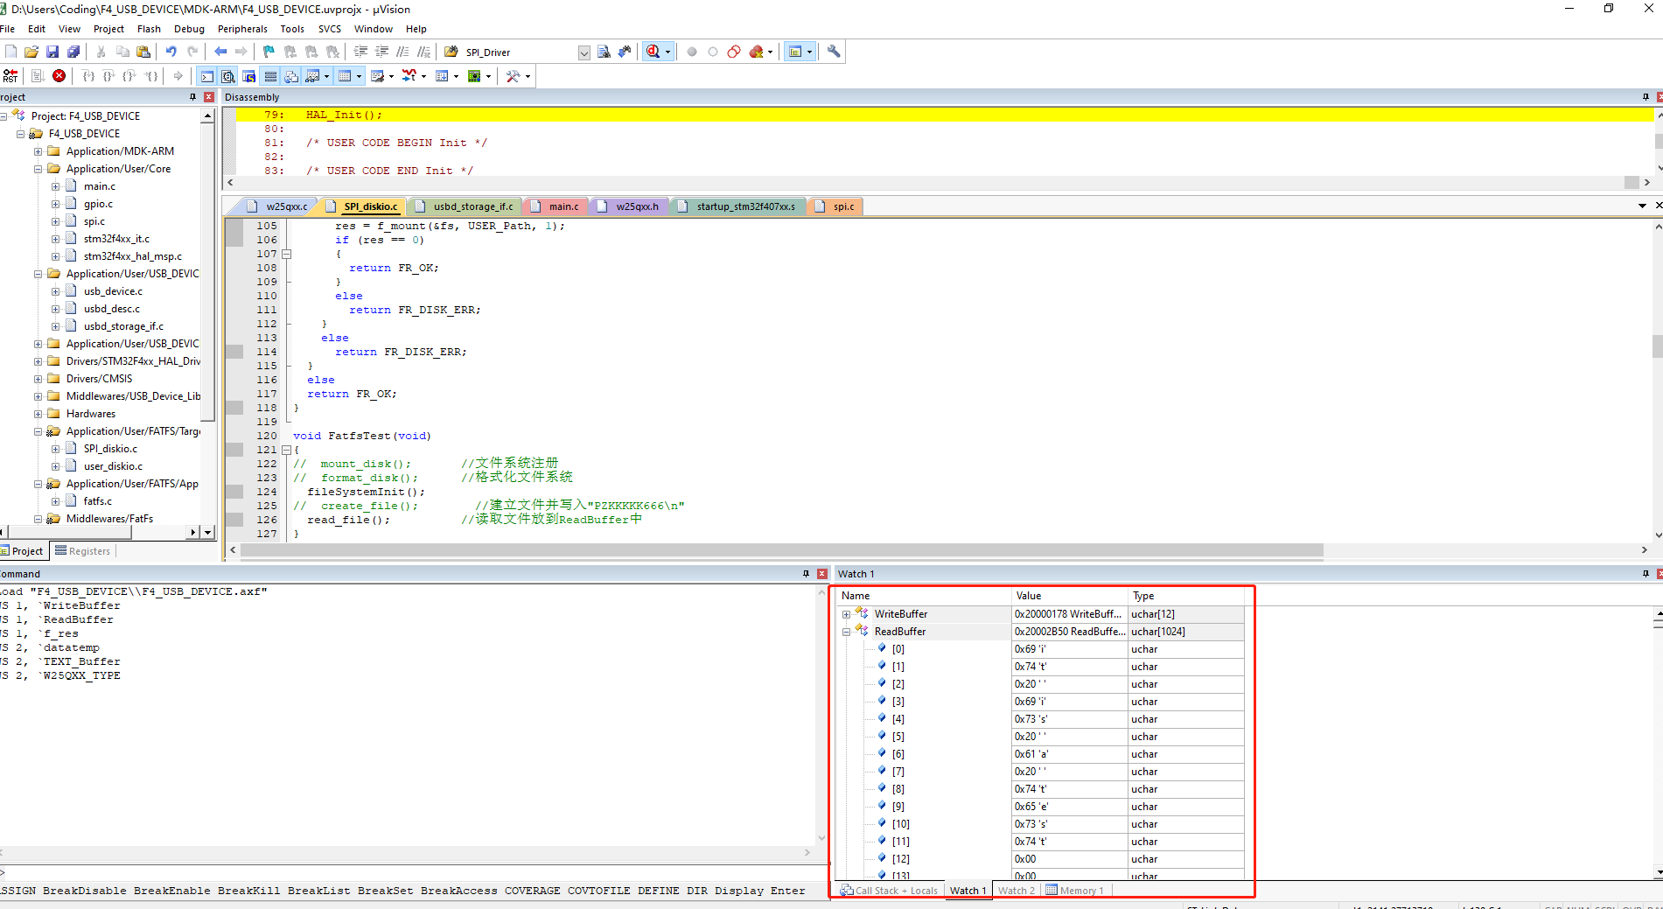Stop code execution with red X icon

point(59,76)
